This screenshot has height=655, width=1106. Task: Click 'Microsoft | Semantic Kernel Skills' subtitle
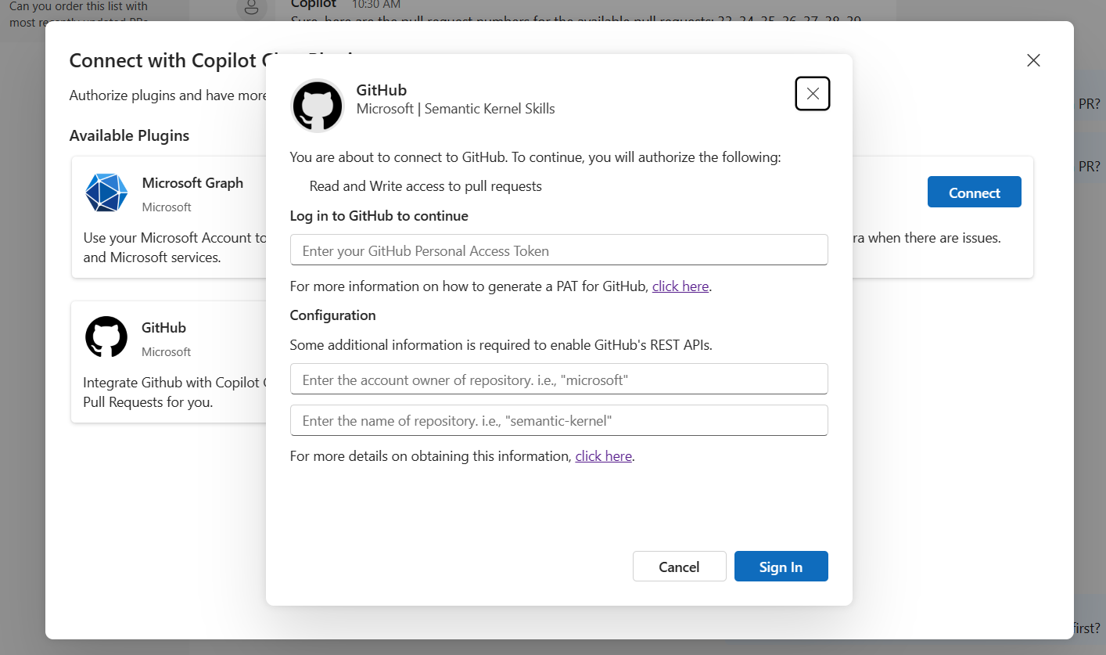click(455, 109)
